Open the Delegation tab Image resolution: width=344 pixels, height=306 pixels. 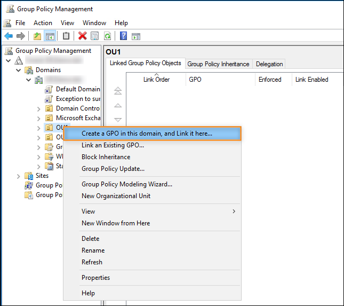coord(269,64)
